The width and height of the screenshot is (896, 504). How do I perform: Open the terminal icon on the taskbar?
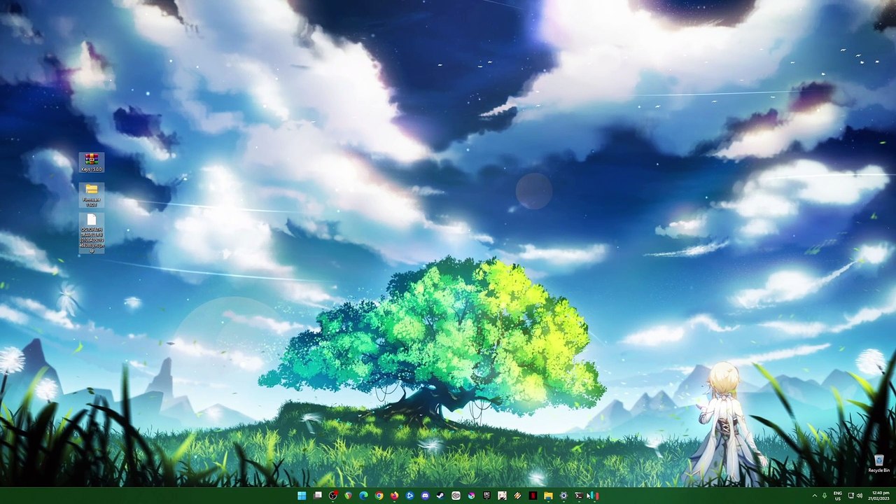pos(579,496)
